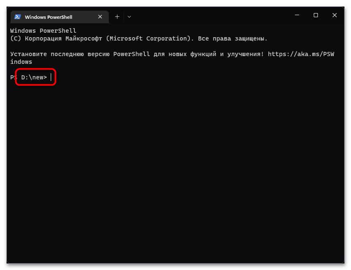This screenshot has height=270, width=351.
Task: Click the PowerShell icon in the tab
Action: point(18,17)
